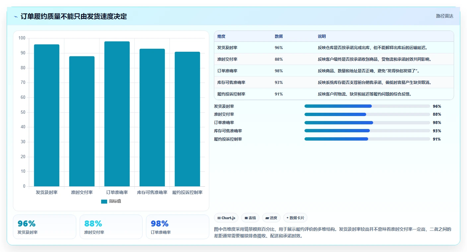467x252 pixels.
Task: Select the 准时交付率 table row name
Action: 227,59
